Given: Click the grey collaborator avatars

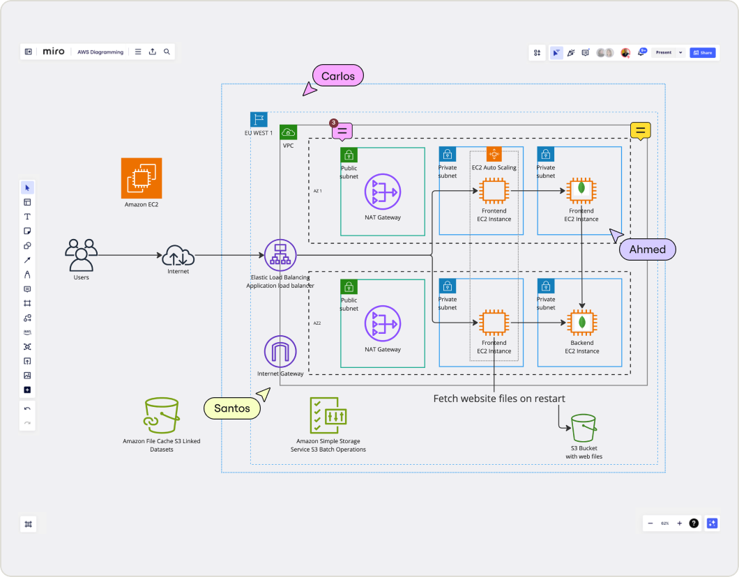Looking at the screenshot, I should pos(604,53).
